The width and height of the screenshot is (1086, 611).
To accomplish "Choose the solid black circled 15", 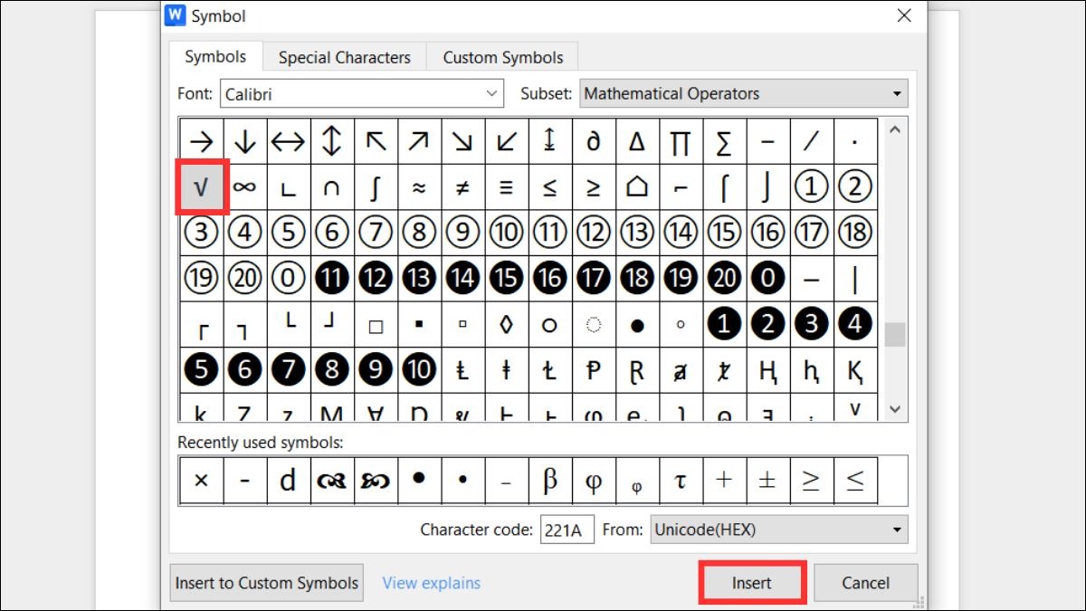I will [x=506, y=279].
